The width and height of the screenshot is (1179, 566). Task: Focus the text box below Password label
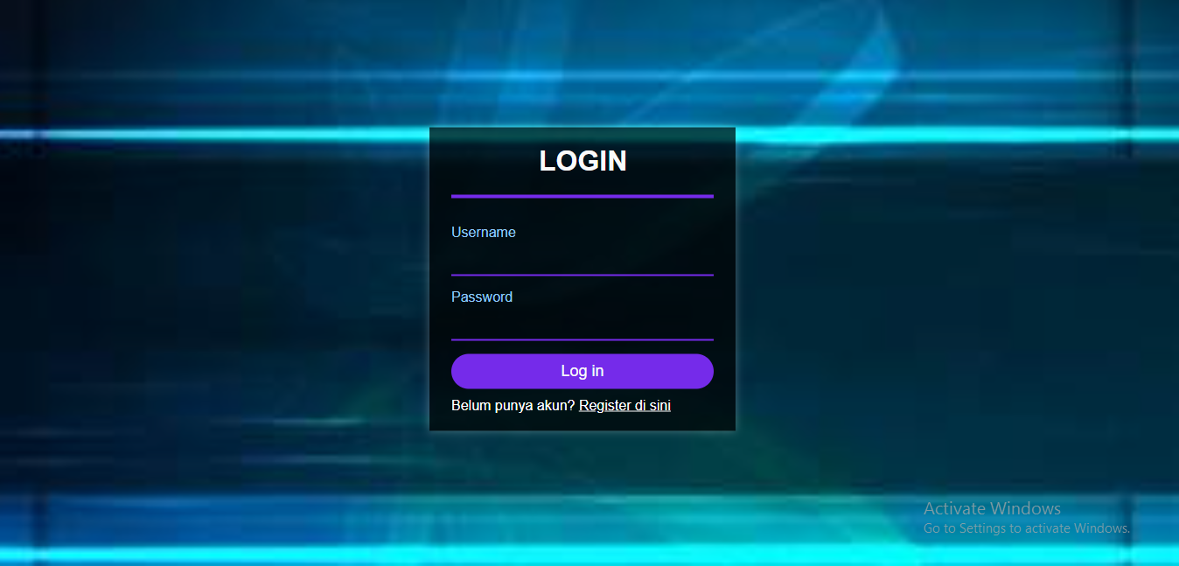pyautogui.click(x=583, y=325)
